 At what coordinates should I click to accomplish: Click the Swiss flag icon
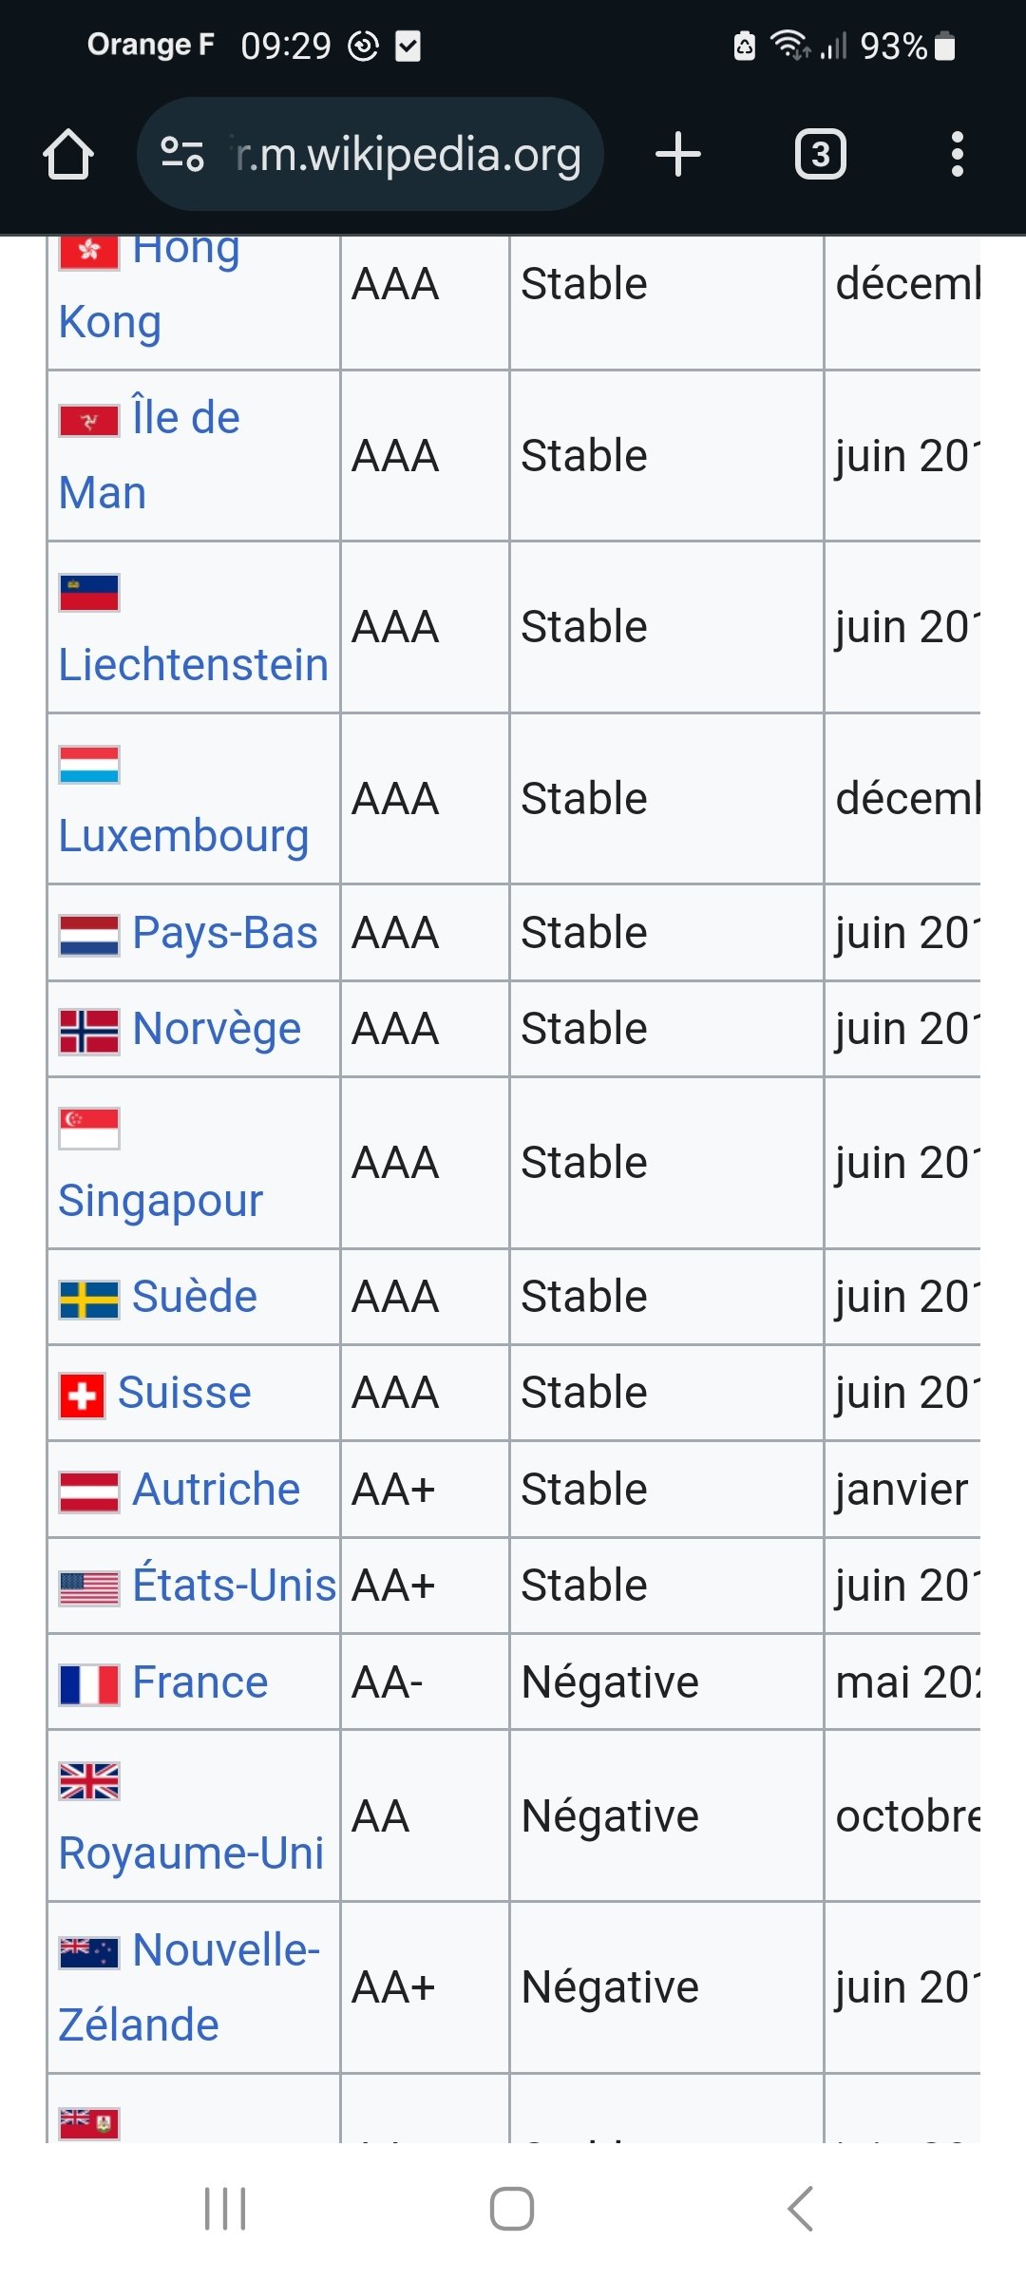pos(82,1396)
